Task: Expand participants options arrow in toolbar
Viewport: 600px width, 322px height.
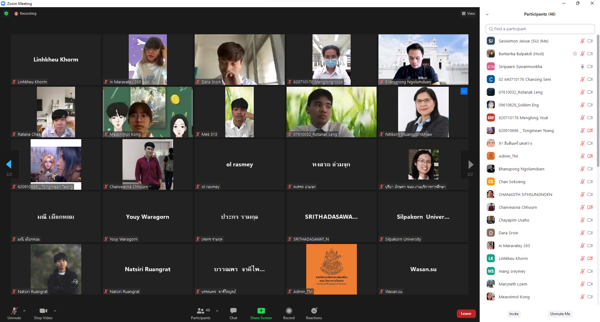Action: tap(217, 311)
